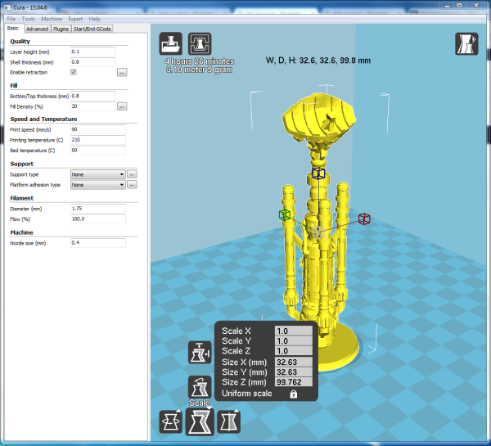Select the Scale tool icon

[x=200, y=421]
